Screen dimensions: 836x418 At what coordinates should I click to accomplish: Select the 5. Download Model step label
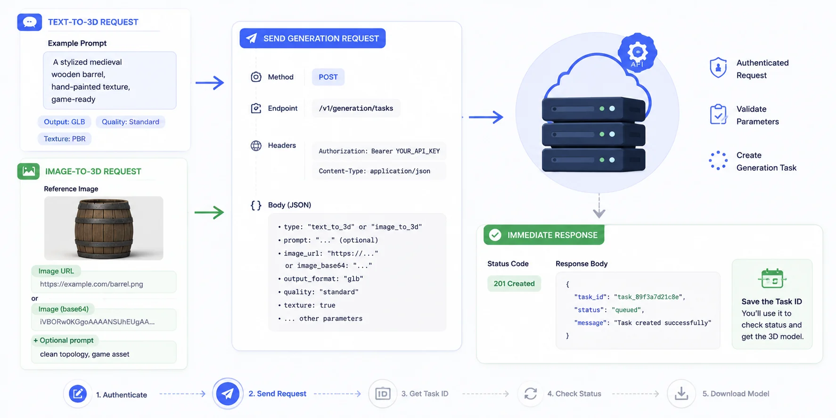tap(736, 393)
